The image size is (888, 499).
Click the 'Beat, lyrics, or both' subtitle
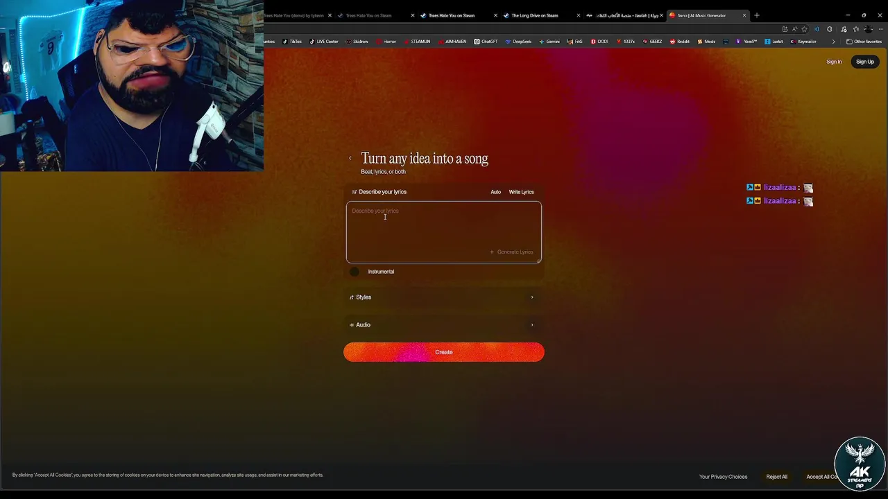383,172
